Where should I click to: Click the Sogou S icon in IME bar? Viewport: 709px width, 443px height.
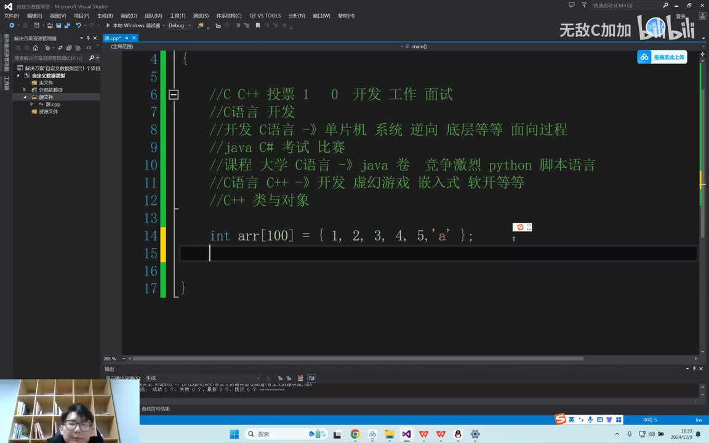pyautogui.click(x=561, y=420)
